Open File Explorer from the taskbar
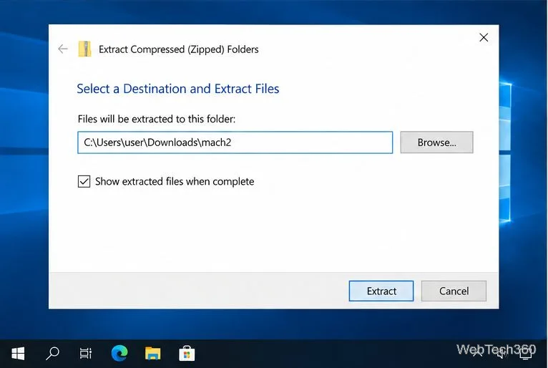The height and width of the screenshot is (368, 548). tap(152, 353)
